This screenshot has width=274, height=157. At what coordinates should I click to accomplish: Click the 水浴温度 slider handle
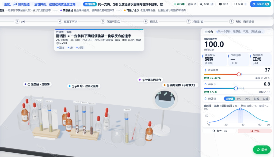tap(239, 74)
